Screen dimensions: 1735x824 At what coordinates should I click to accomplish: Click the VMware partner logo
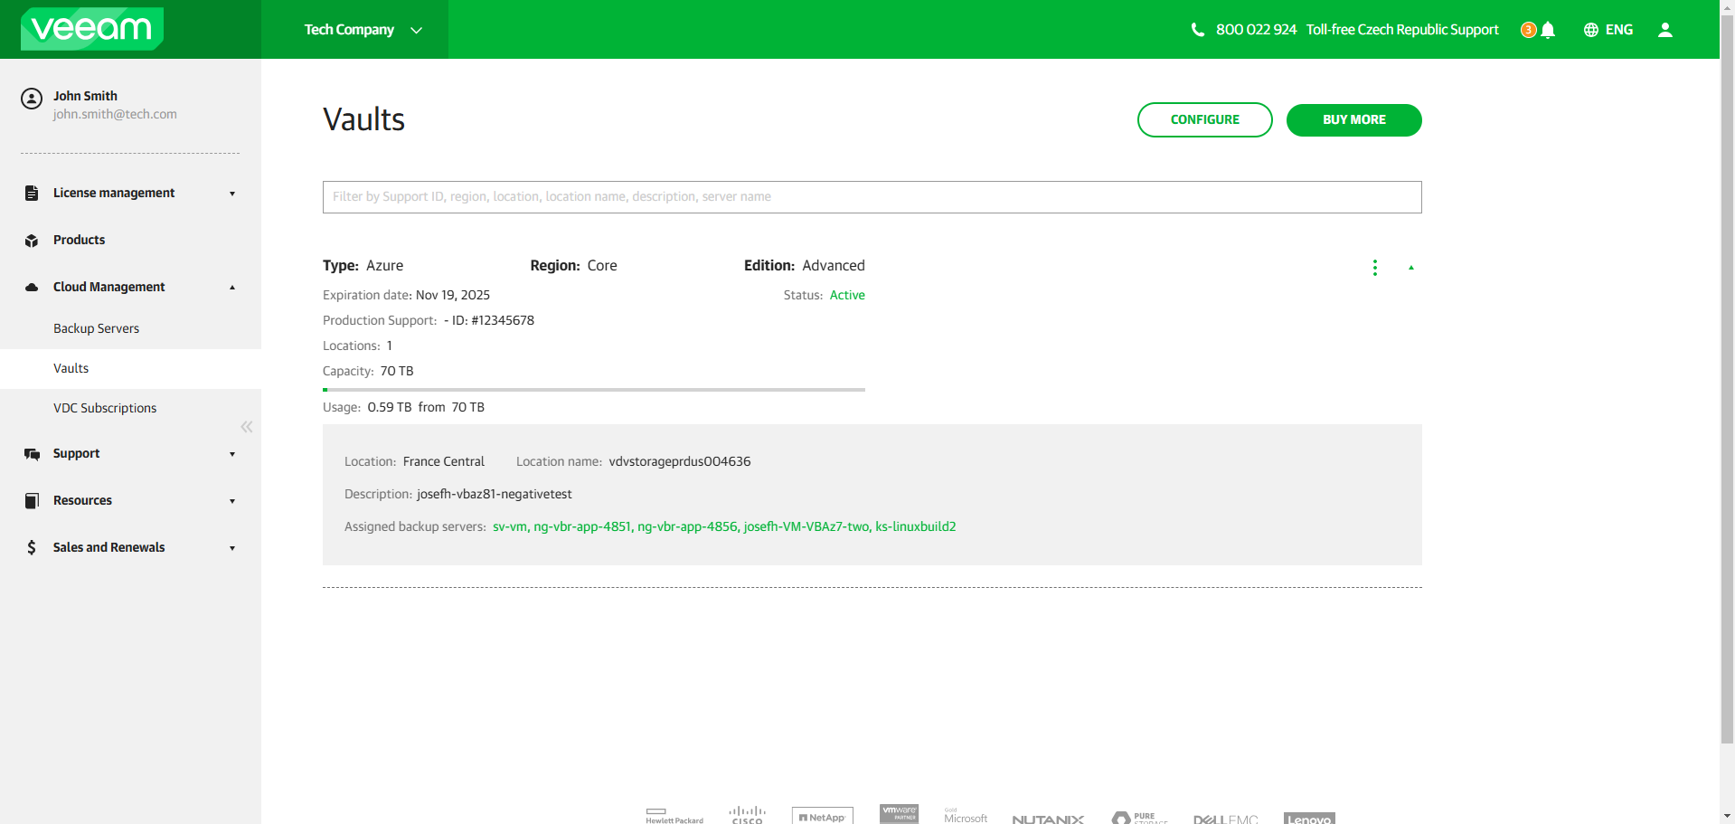[899, 814]
